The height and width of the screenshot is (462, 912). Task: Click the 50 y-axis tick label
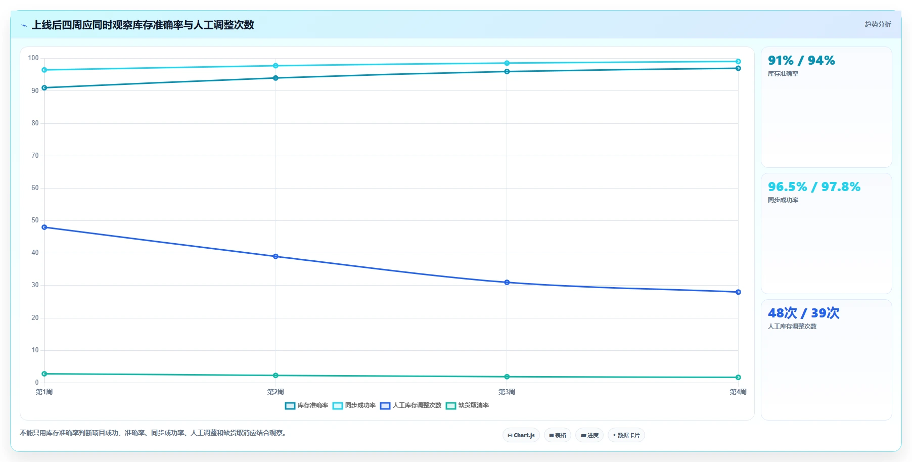[x=35, y=220]
